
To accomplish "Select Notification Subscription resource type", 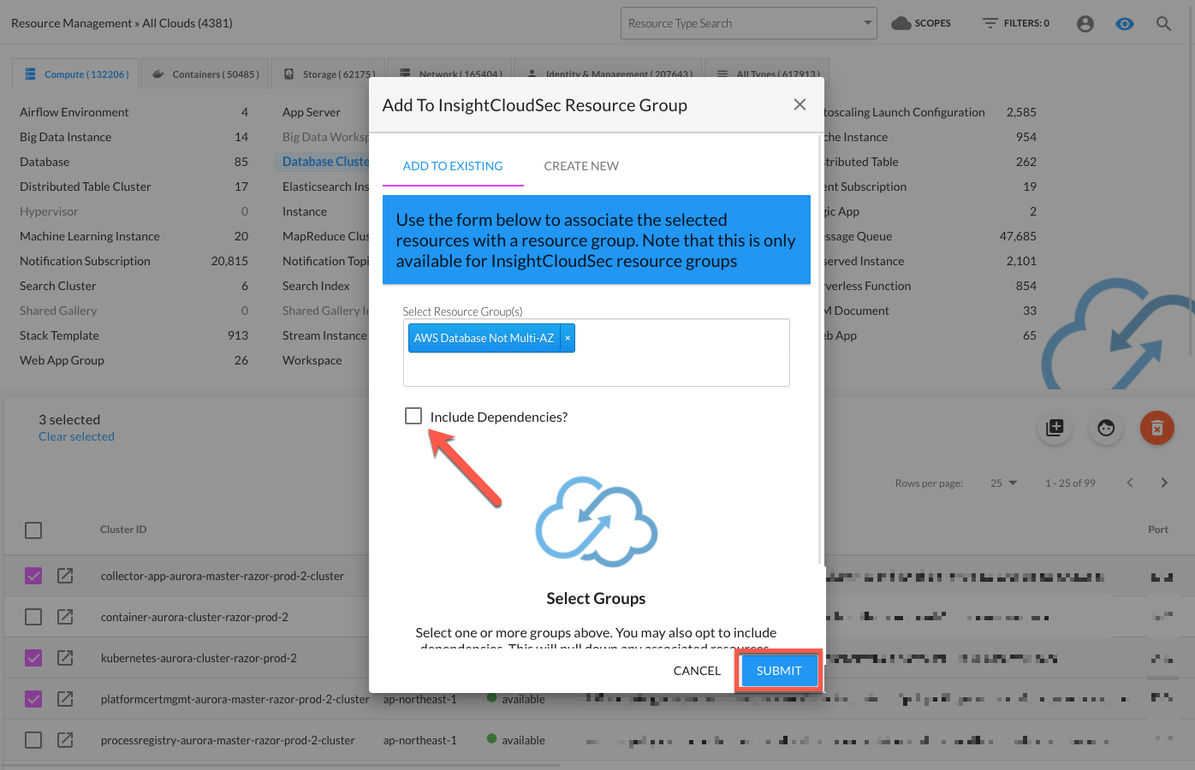I will pyautogui.click(x=85, y=261).
